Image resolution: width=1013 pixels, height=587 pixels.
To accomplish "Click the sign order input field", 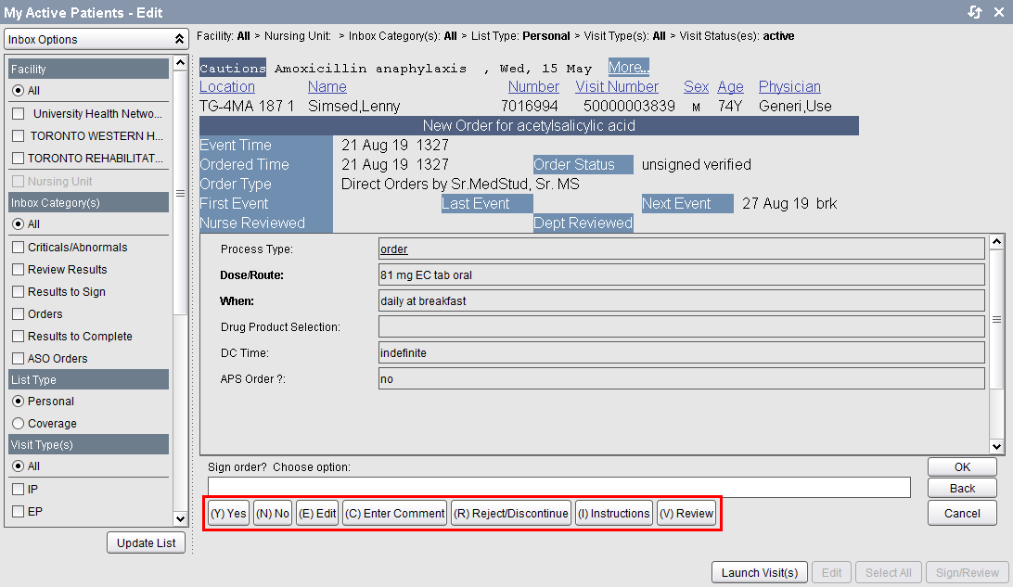I will coord(558,488).
